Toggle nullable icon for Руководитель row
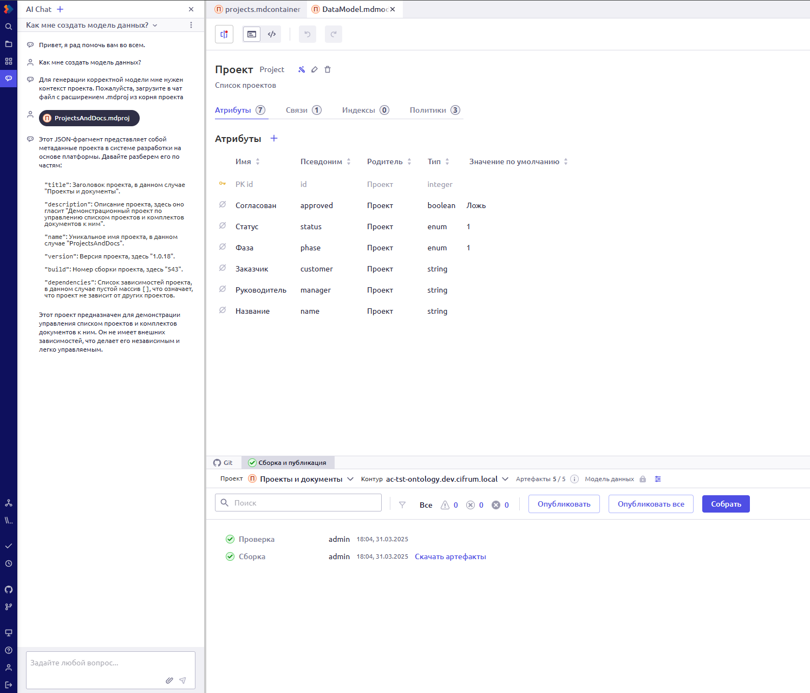The image size is (810, 693). coord(223,289)
